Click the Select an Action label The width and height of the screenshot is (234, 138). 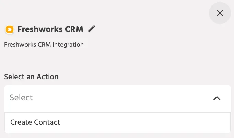click(x=31, y=77)
